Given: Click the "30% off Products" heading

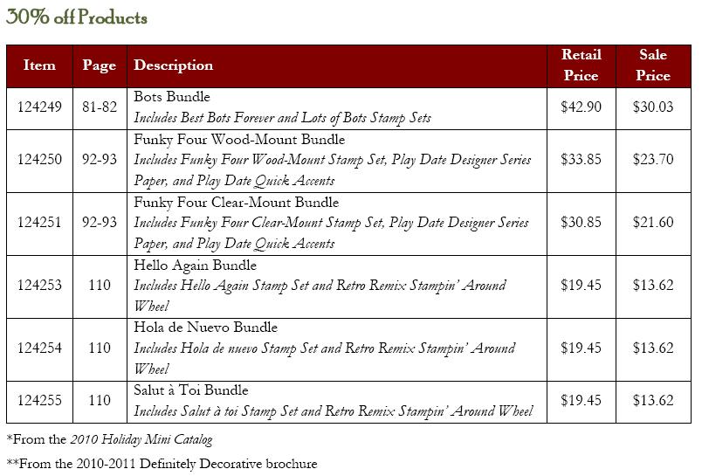Looking at the screenshot, I should pyautogui.click(x=77, y=17).
